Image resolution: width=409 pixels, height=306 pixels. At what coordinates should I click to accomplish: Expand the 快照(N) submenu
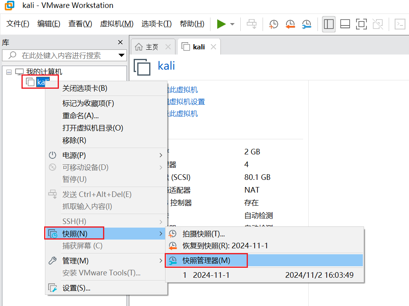coord(106,234)
